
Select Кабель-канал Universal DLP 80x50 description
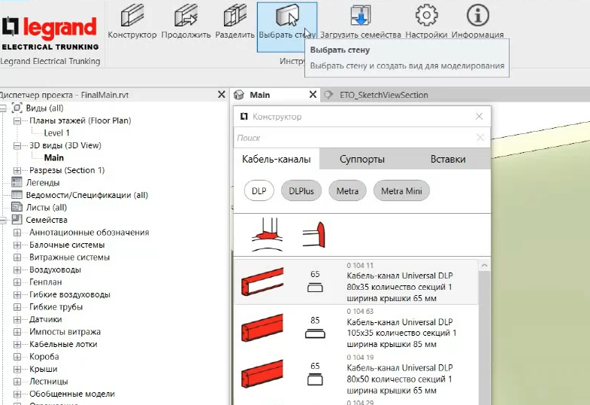click(400, 379)
